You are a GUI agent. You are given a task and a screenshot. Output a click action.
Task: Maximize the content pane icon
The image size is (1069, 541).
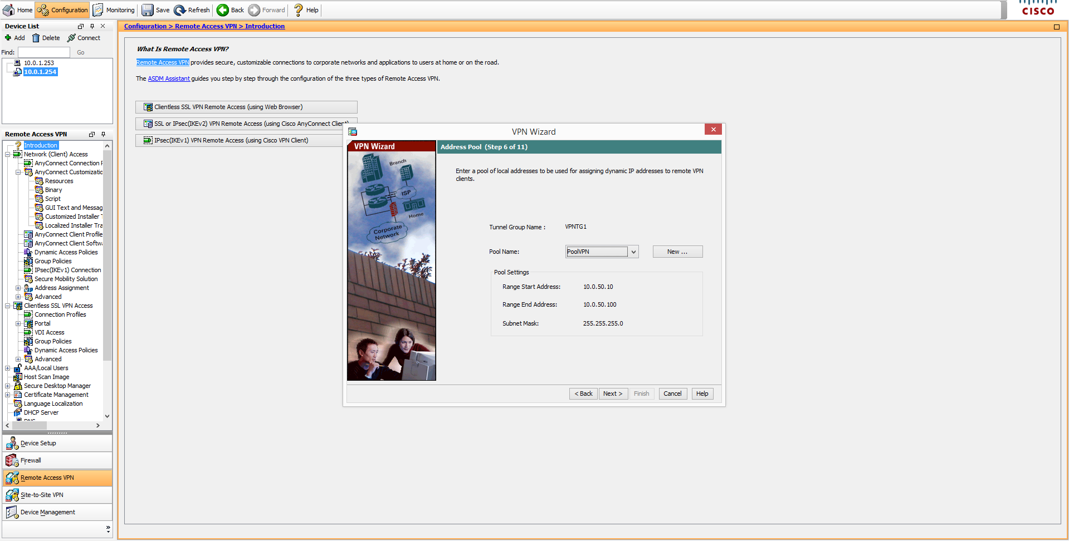[1057, 27]
